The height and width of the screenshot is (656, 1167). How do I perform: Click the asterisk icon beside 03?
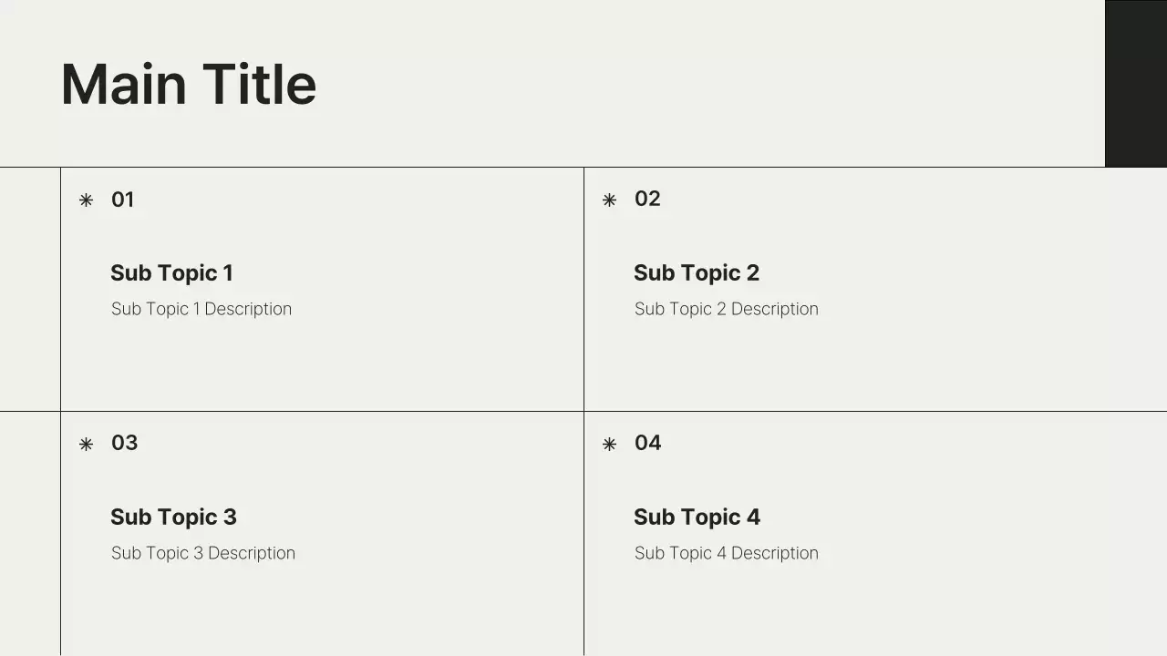(86, 444)
